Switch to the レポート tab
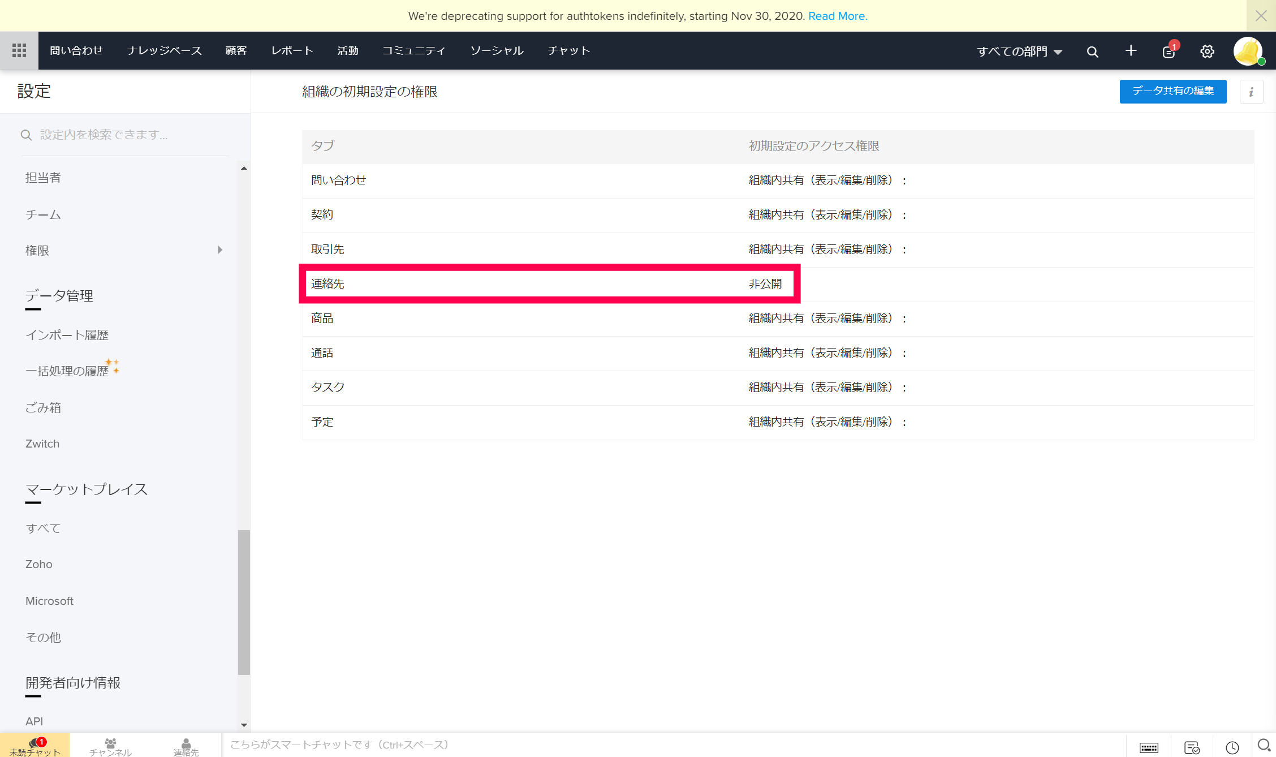Image resolution: width=1276 pixels, height=757 pixels. tap(292, 51)
